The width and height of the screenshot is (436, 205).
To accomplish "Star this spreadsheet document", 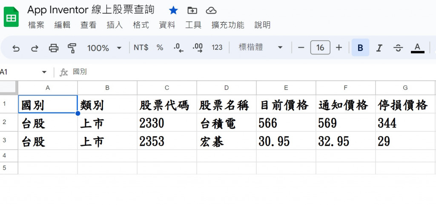I will [x=173, y=11].
